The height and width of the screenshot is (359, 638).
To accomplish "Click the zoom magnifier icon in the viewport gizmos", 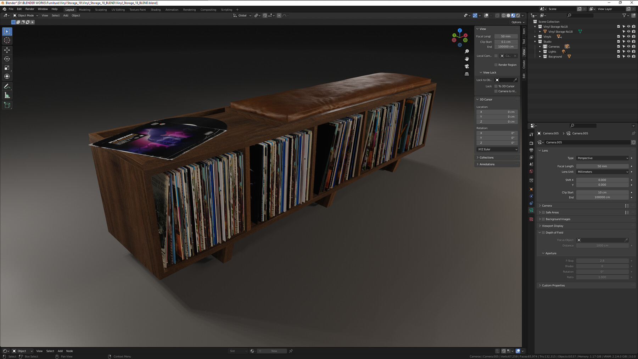I will [x=467, y=51].
